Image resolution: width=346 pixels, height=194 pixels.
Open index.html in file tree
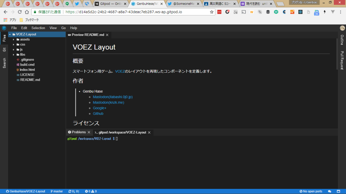tap(27, 70)
